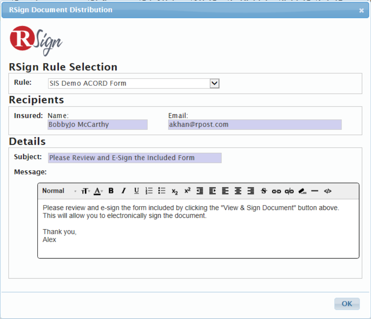This screenshot has height=319, width=371.
Task: Apply strikethrough to selected text
Action: (264, 190)
